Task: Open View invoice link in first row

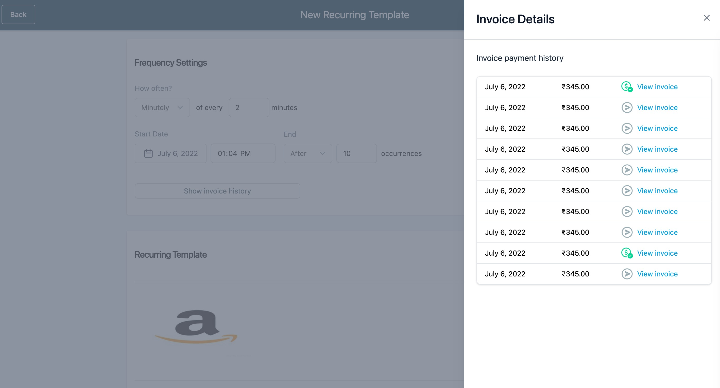Action: 657,86
